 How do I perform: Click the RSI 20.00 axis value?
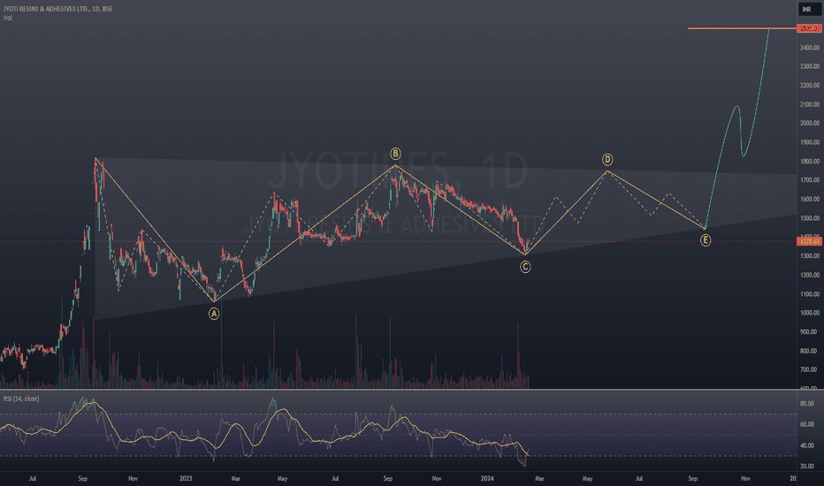click(807, 466)
